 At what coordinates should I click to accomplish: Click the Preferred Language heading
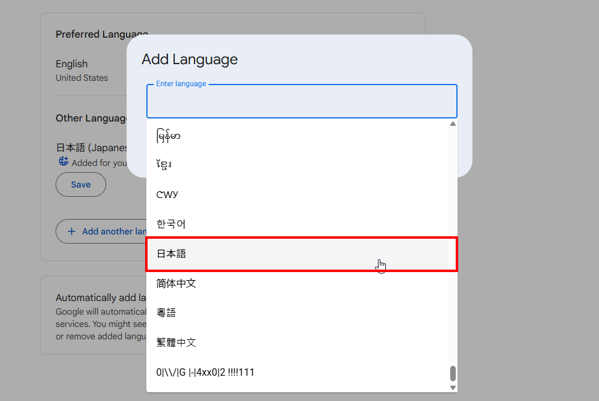click(102, 35)
